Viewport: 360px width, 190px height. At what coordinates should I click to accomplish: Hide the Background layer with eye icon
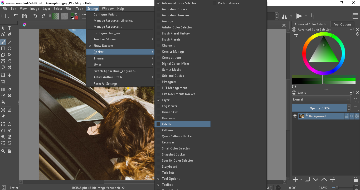click(x=295, y=116)
